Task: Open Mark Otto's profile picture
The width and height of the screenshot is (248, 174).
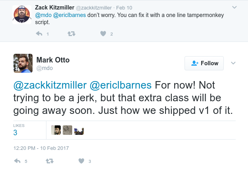Action: click(23, 63)
